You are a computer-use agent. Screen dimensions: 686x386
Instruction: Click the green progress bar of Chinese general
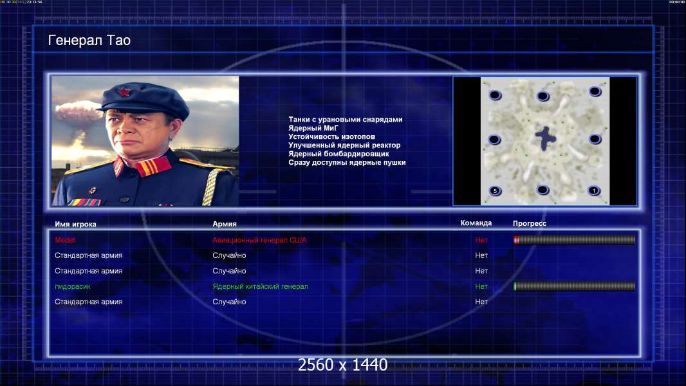pos(575,286)
